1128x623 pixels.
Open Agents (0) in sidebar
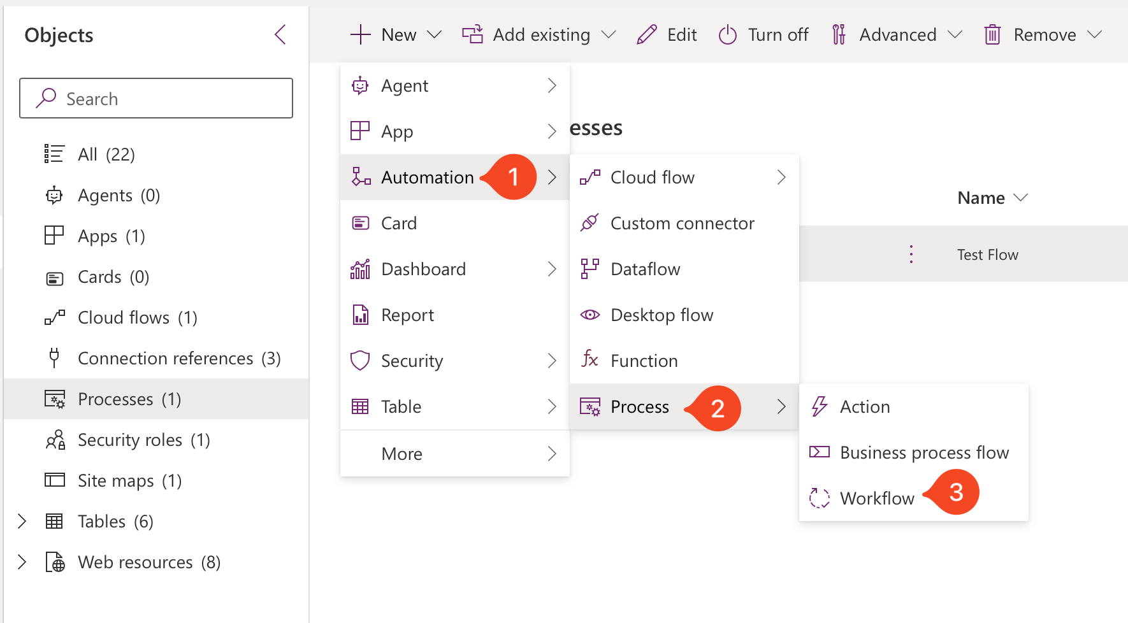(x=119, y=195)
